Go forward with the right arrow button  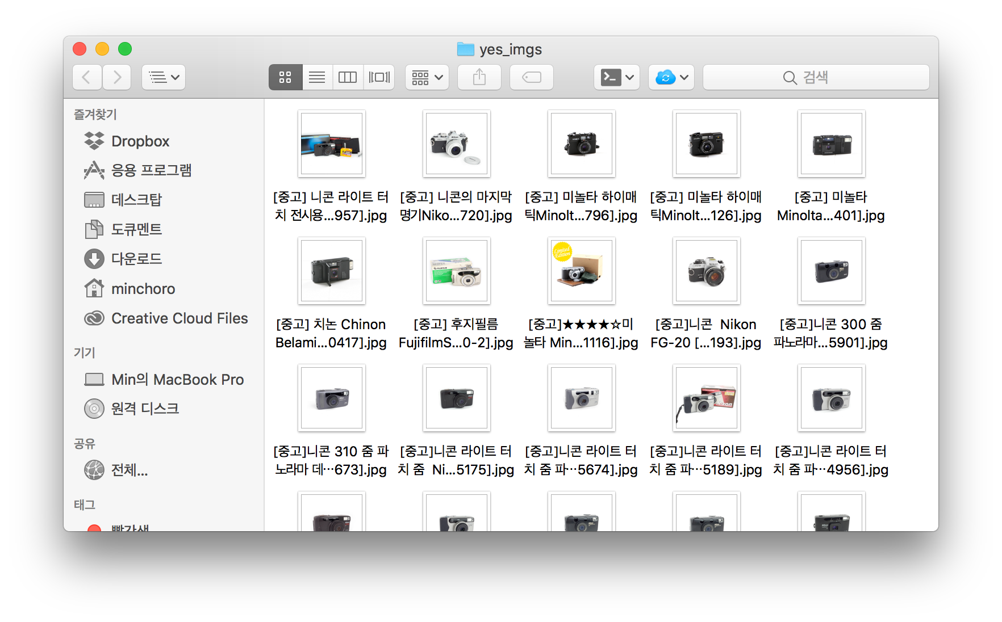click(x=116, y=77)
